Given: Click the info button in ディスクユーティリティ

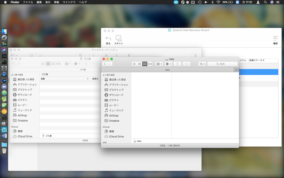Looking at the screenshot, I should 195,55.
